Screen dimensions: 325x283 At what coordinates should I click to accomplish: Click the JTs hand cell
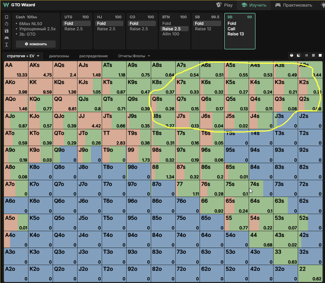coord(114,120)
